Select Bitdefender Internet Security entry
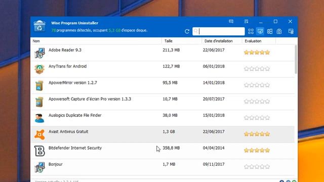This screenshot has width=324, height=182. (163, 151)
